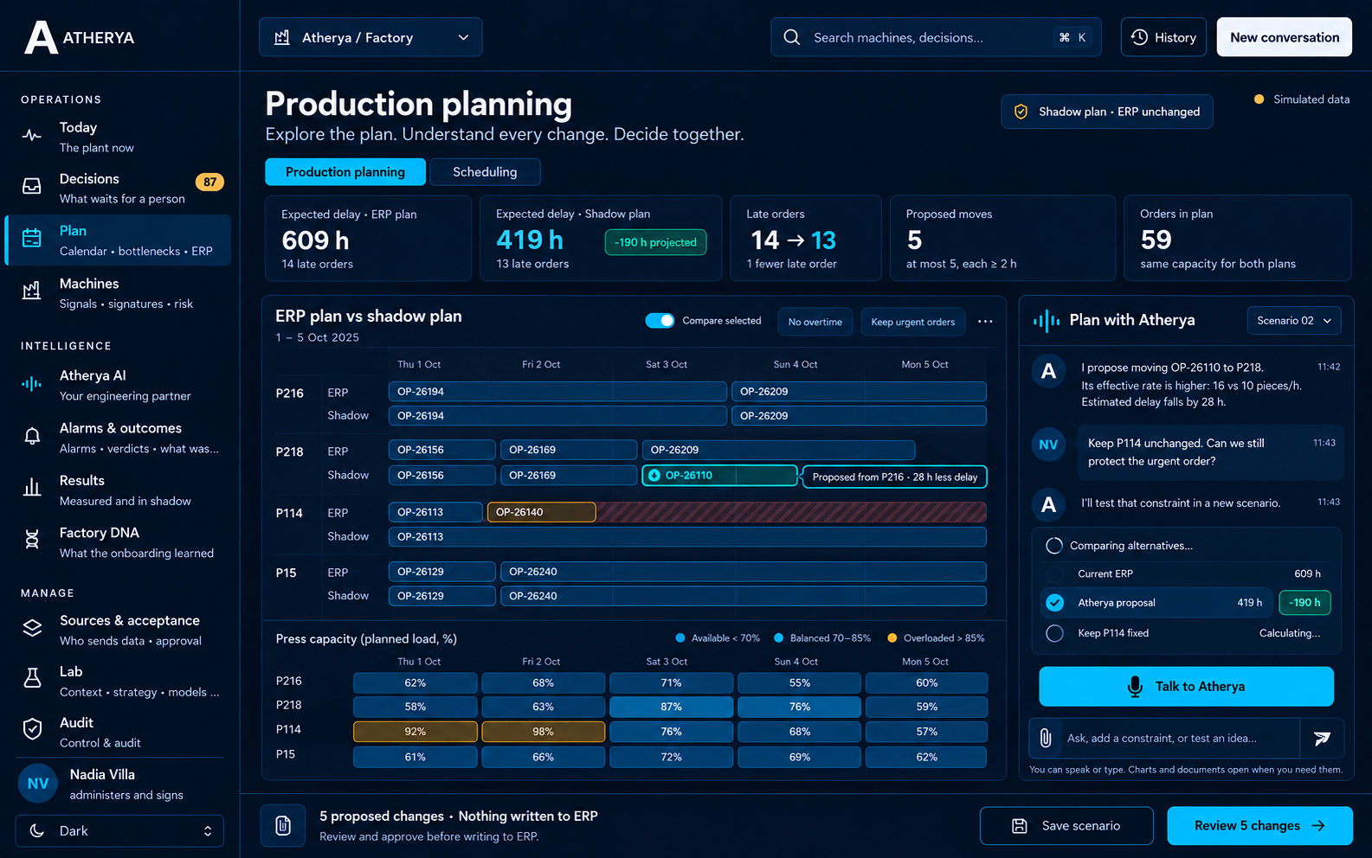Toggle the No overtime constraint chip

[815, 322]
